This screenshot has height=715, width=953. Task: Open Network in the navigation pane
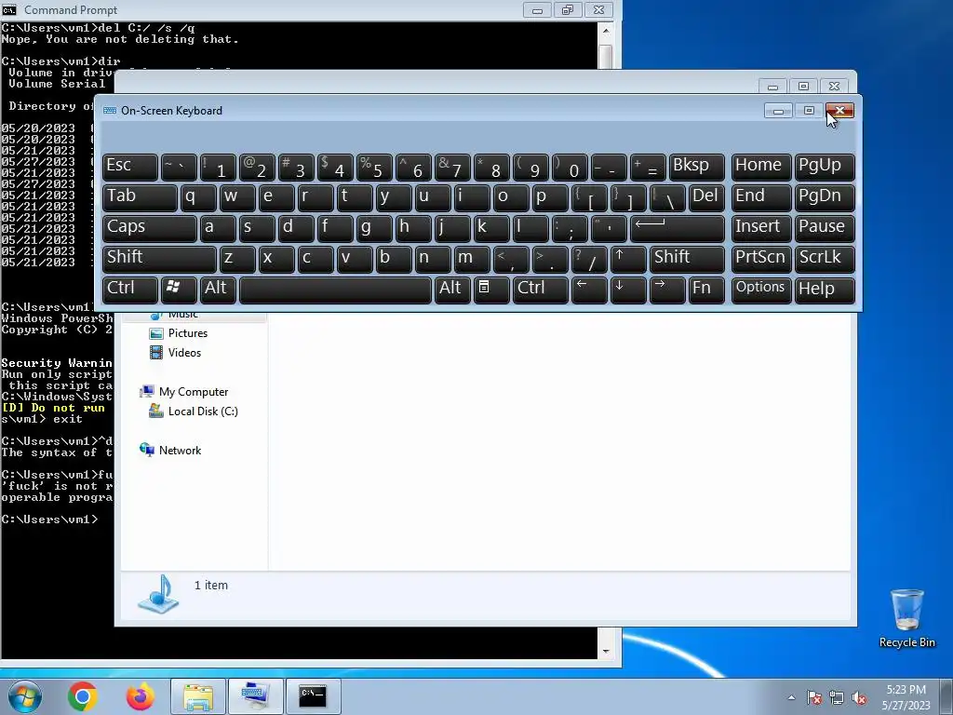[x=180, y=451]
